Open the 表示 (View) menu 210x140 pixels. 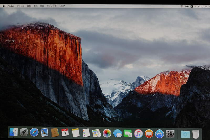coord(35,6)
